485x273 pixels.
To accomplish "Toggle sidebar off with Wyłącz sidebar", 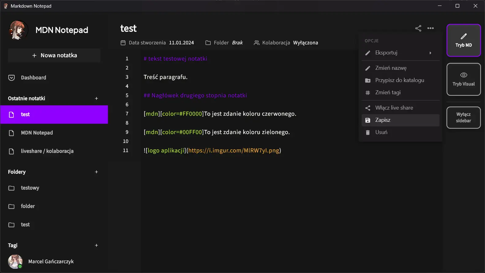I will (463, 118).
